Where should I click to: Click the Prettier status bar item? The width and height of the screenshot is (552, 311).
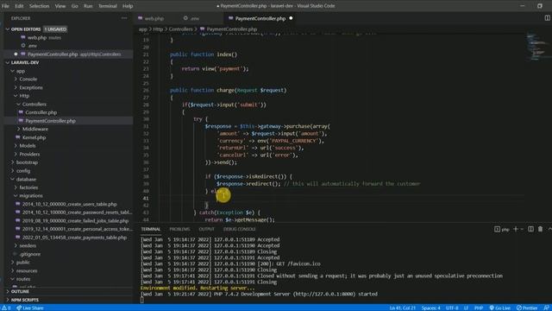527,308
